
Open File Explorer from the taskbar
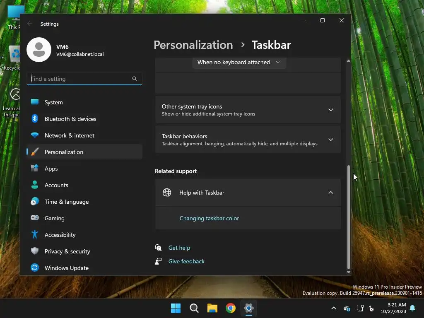[x=212, y=308]
